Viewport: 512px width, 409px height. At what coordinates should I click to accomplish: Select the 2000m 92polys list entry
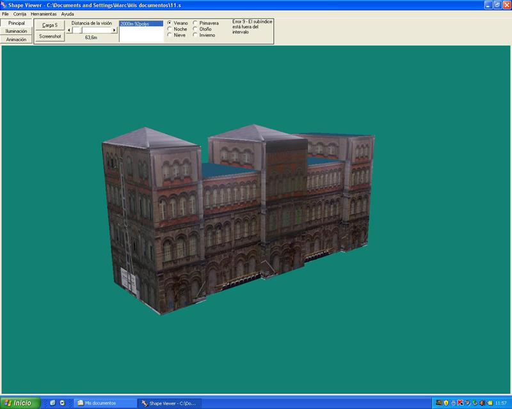pos(141,24)
